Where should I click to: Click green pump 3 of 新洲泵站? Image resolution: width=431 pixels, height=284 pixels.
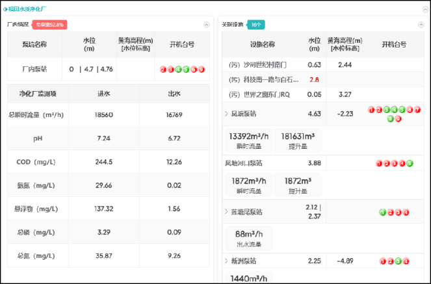coord(398,261)
